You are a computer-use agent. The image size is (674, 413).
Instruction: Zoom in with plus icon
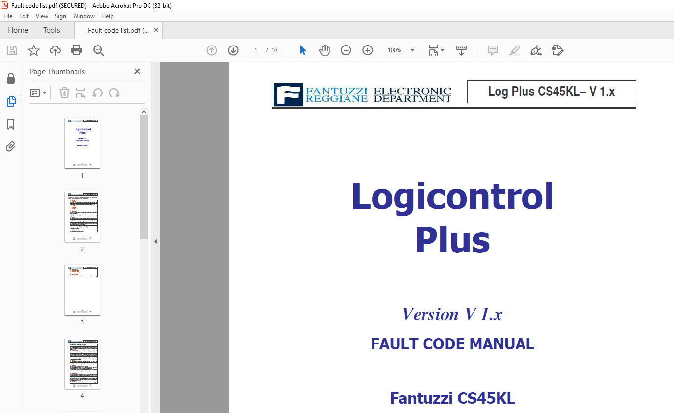tap(368, 50)
